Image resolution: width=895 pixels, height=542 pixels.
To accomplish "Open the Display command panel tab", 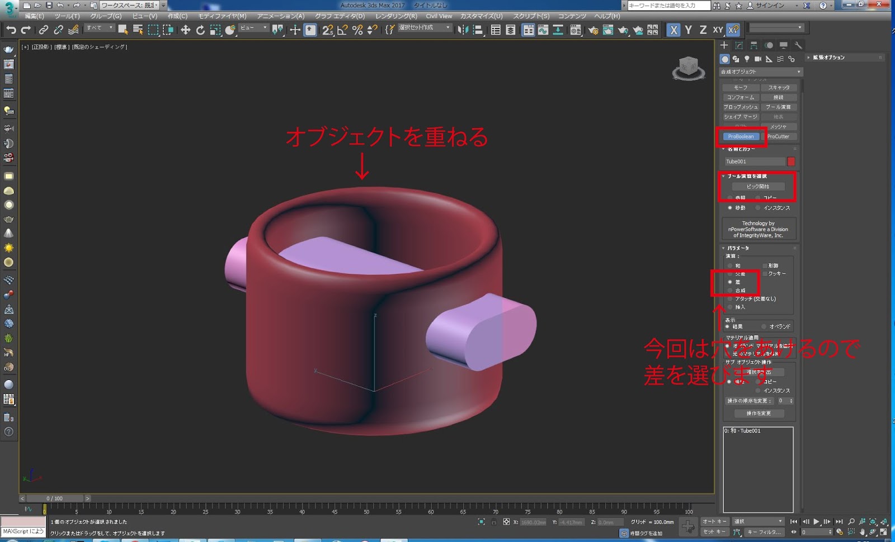I will pos(784,45).
